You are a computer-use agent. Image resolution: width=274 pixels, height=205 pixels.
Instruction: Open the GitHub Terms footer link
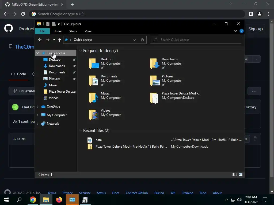tap(52, 193)
